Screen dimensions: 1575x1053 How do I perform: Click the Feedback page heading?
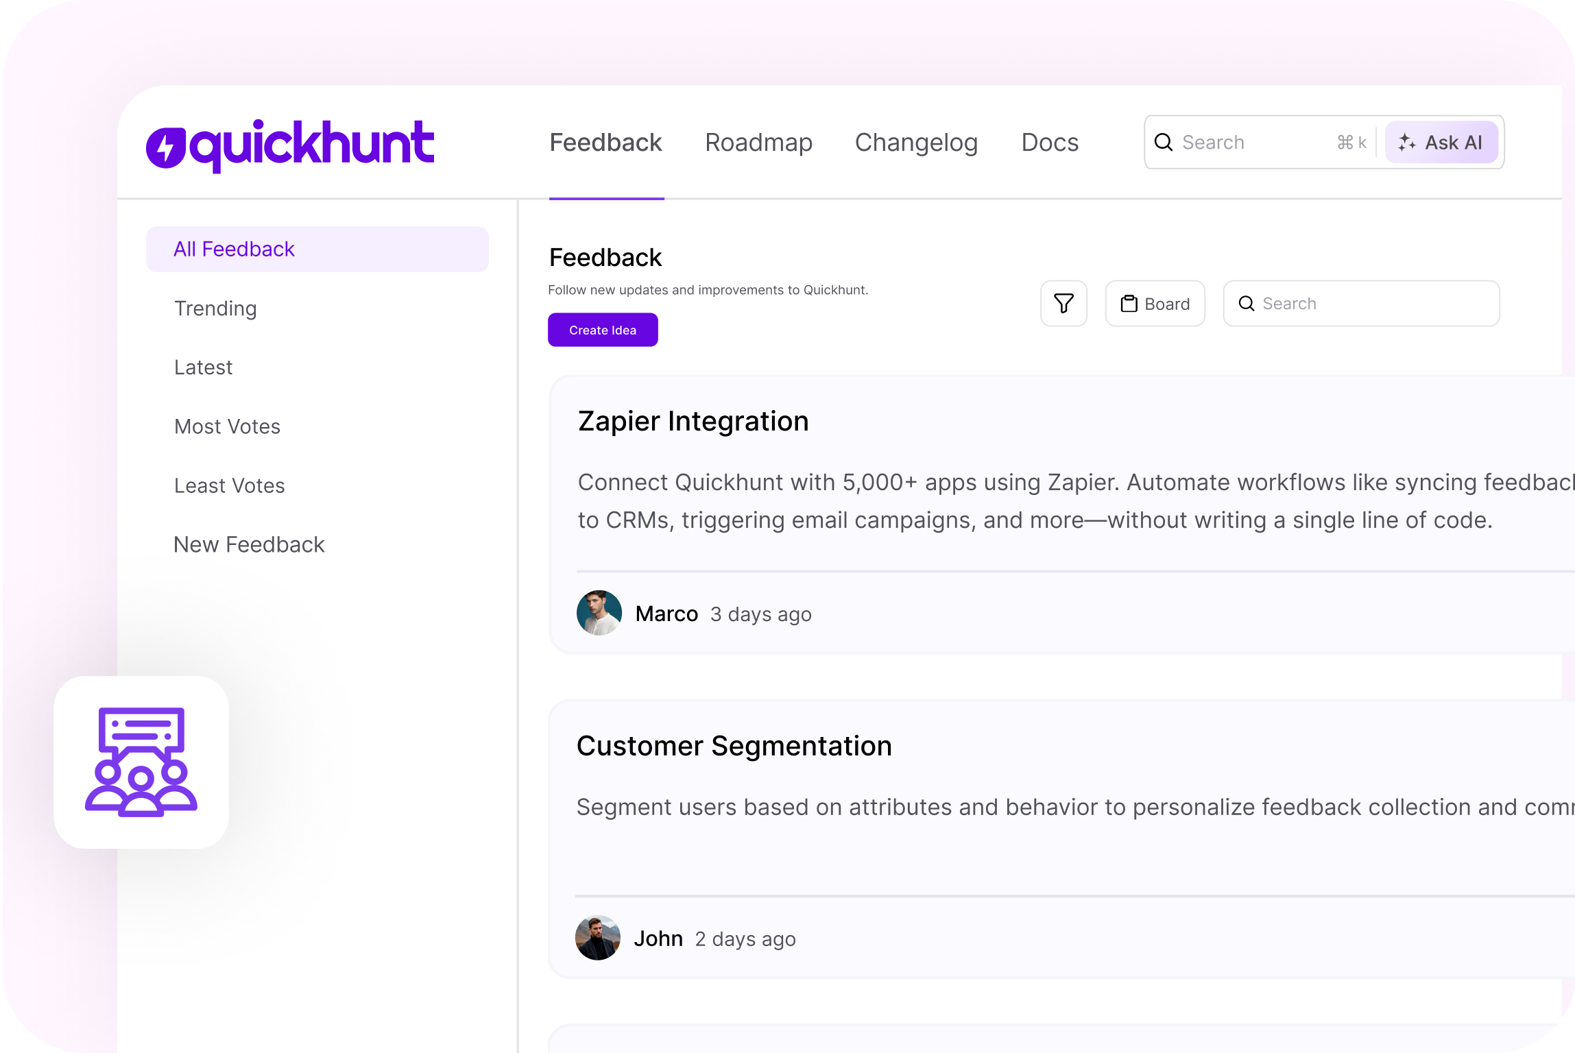[x=605, y=258]
